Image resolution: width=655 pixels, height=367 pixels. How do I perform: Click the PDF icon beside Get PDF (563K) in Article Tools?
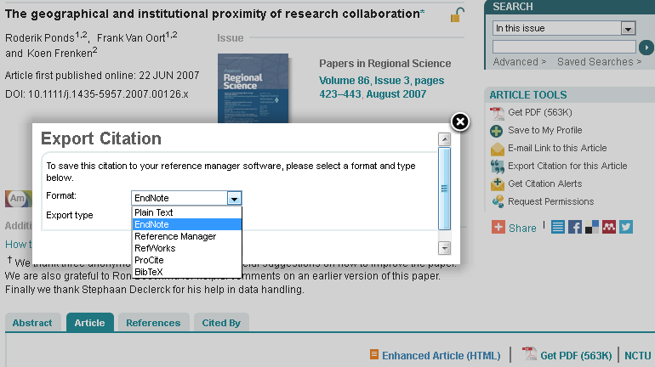pos(497,113)
